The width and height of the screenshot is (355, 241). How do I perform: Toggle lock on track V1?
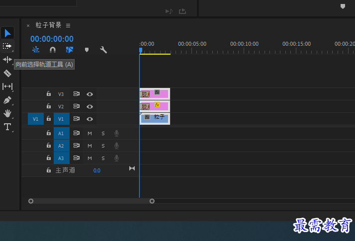click(x=48, y=119)
